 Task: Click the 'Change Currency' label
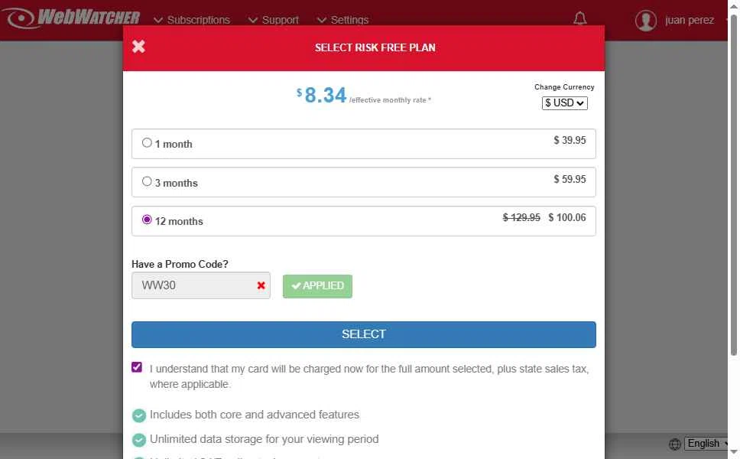click(564, 87)
